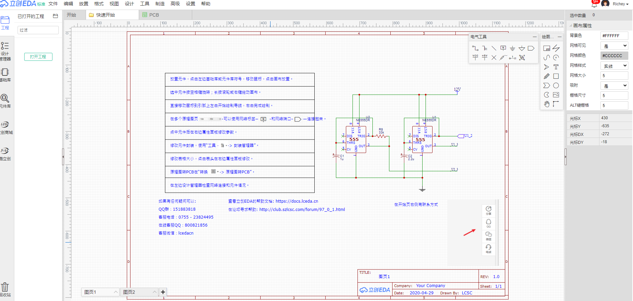
Task: Select the polygon drawing tool
Action: coord(547,85)
